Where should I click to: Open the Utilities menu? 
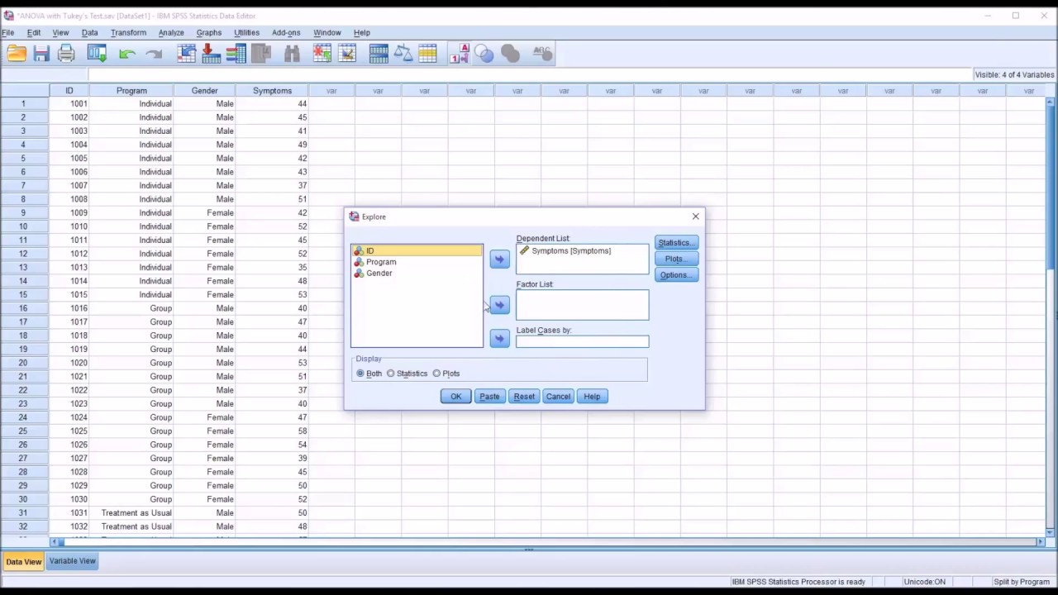tap(246, 32)
